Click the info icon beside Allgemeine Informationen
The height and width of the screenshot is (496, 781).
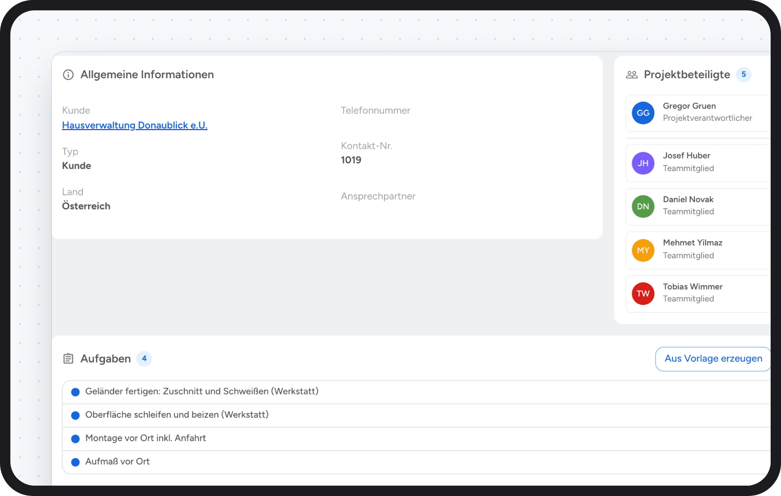tap(68, 75)
